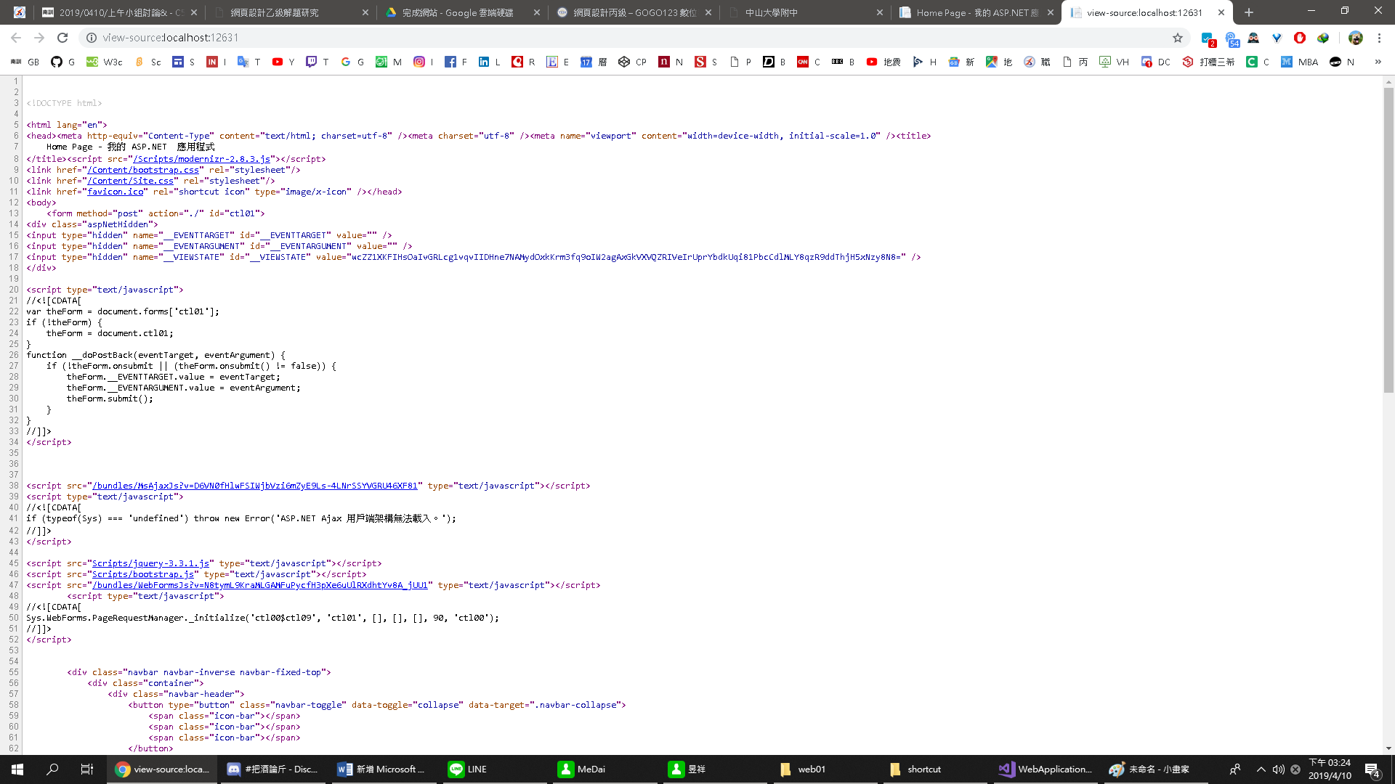Image resolution: width=1395 pixels, height=784 pixels.
Task: Click the blue funnel extension icon
Action: tap(1277, 38)
